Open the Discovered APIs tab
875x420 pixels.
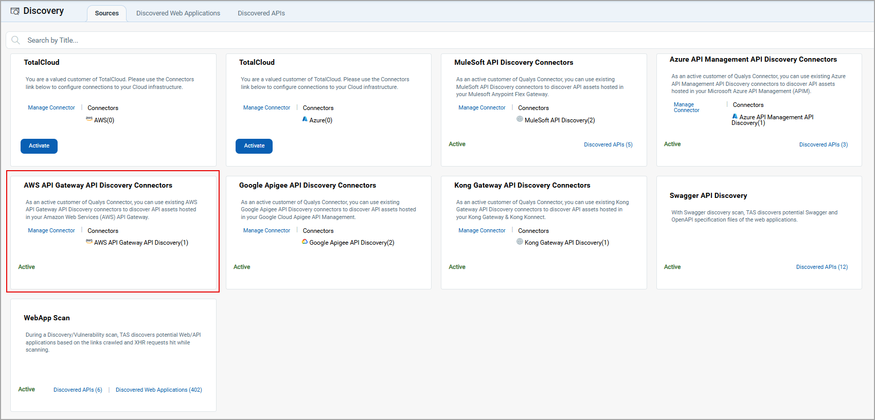click(x=261, y=13)
